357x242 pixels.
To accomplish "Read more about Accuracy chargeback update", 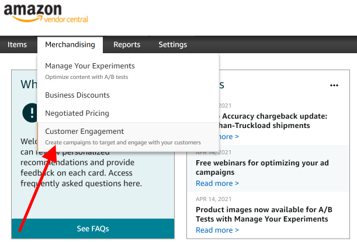I will pyautogui.click(x=228, y=137).
